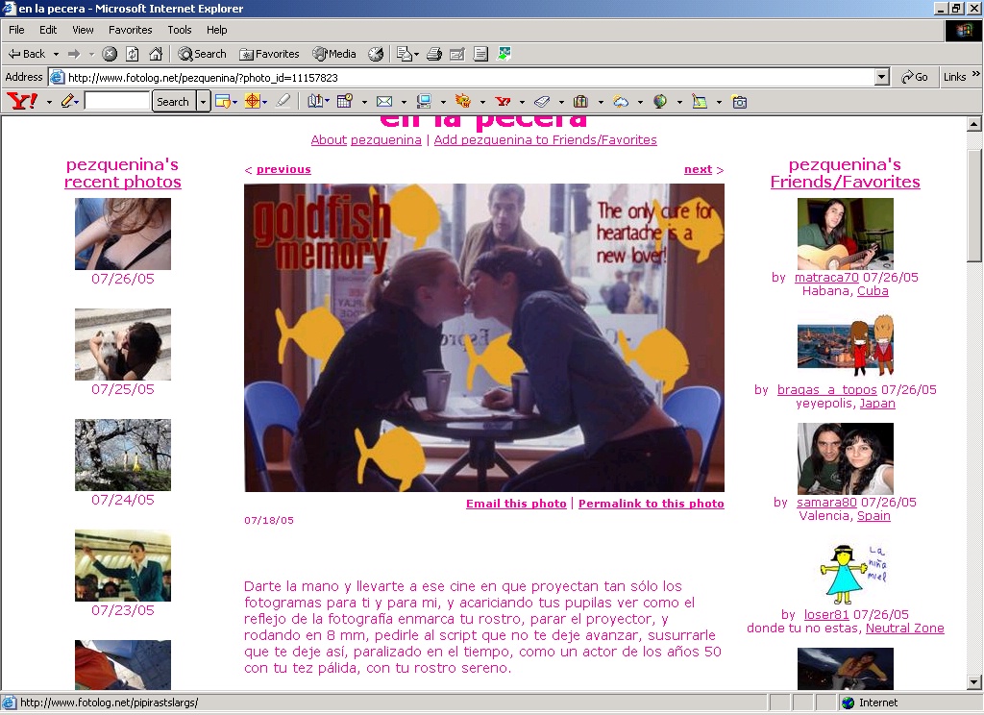Click the pop-up blocker icon on Yahoo toolbar
The width and height of the screenshot is (984, 715).
[223, 101]
